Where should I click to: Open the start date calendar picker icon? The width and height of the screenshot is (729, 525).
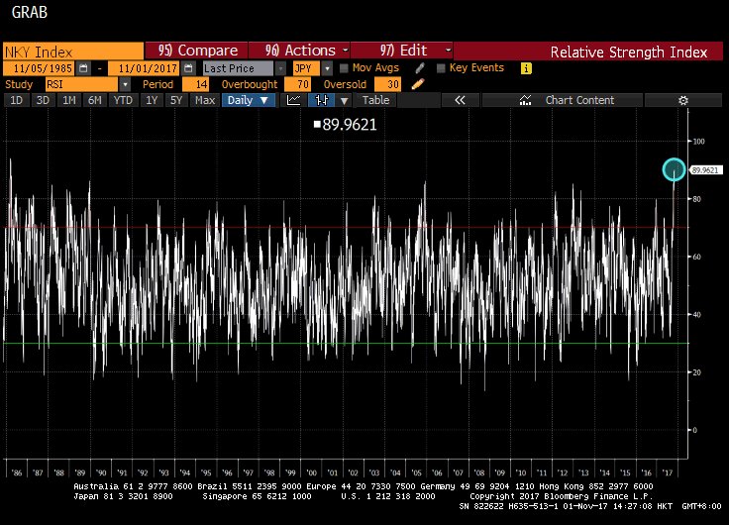pyautogui.click(x=83, y=68)
